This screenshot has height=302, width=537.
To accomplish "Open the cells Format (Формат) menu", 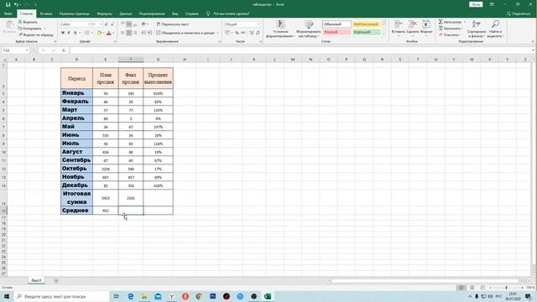I will [x=426, y=28].
